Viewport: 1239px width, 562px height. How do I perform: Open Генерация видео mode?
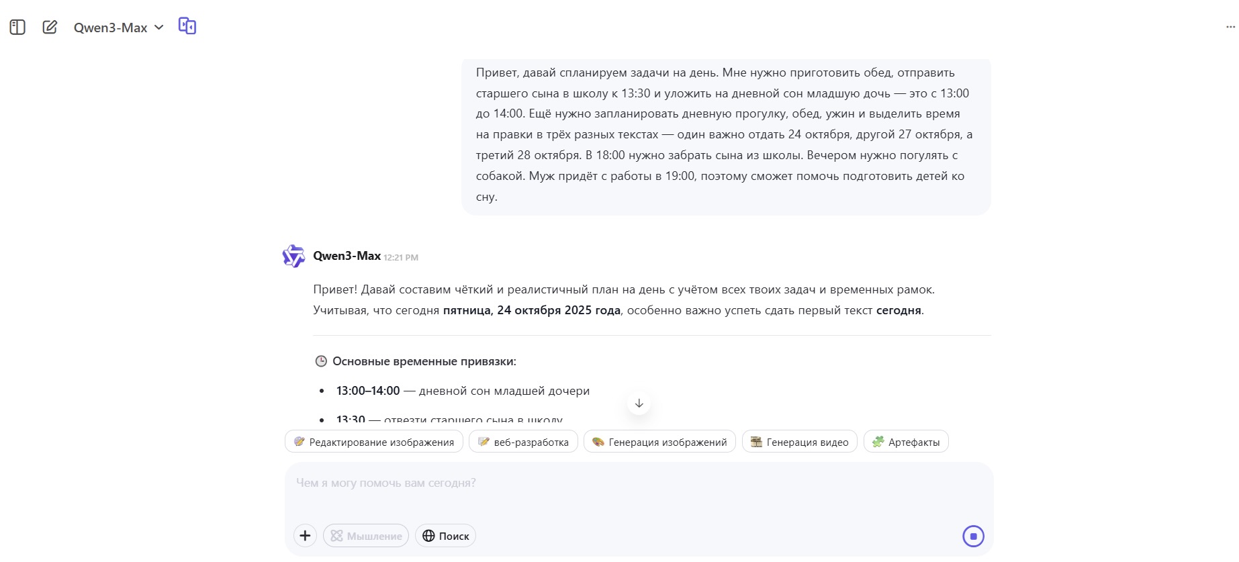coord(799,442)
